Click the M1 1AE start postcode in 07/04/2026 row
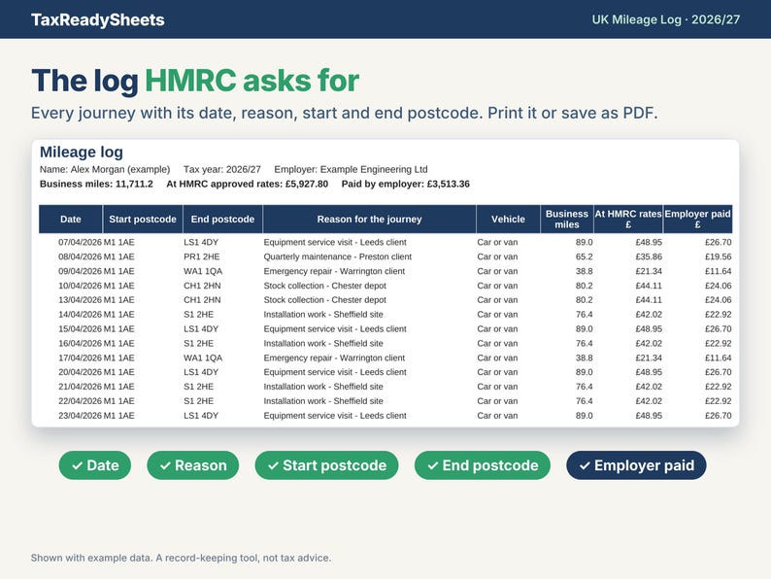This screenshot has height=579, width=771. [119, 242]
